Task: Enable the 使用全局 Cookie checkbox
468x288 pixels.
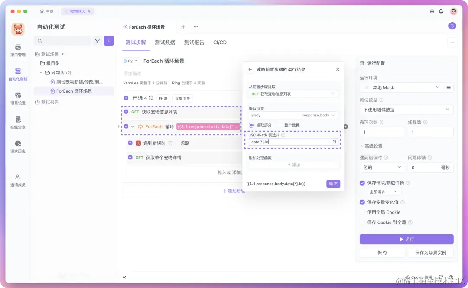Action: click(x=363, y=212)
